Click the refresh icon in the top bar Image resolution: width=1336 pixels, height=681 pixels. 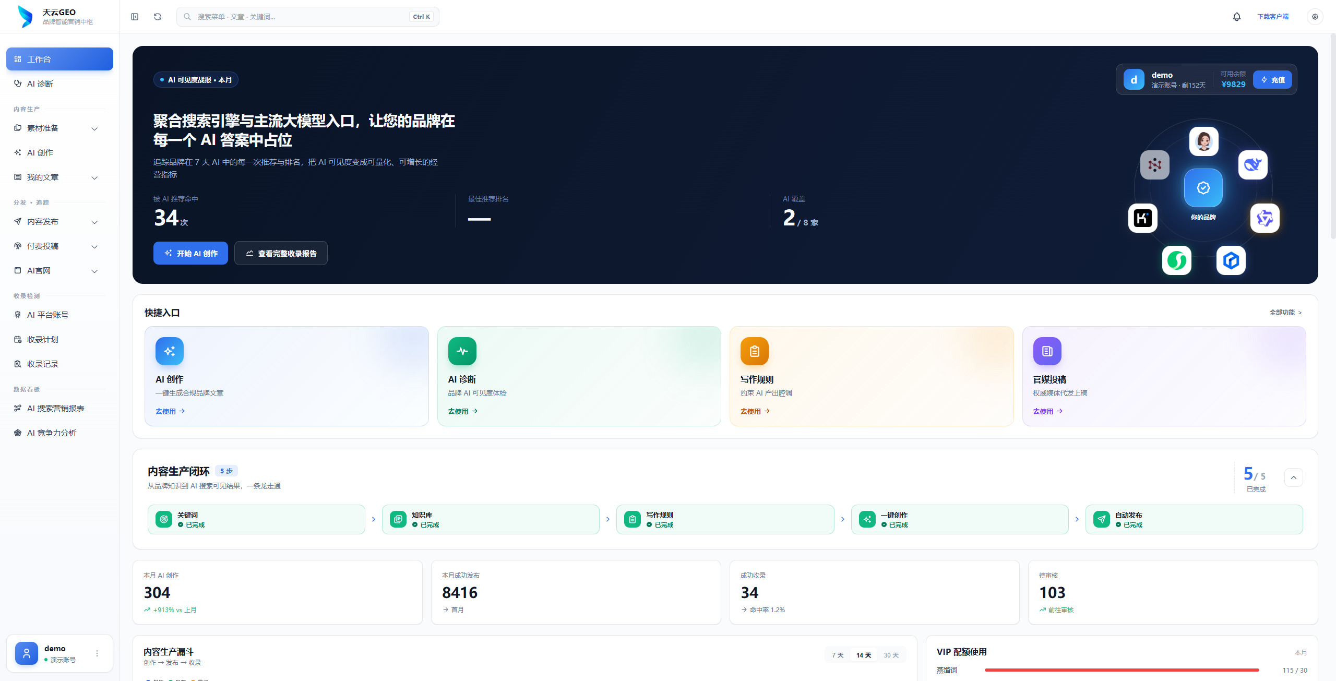pyautogui.click(x=158, y=17)
